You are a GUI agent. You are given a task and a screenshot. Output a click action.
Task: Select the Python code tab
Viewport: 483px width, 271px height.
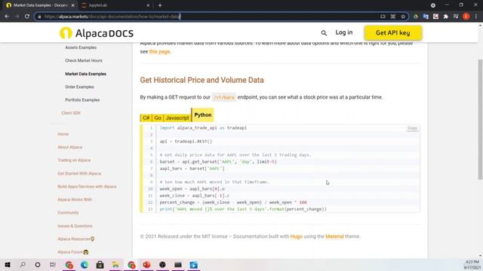203,115
